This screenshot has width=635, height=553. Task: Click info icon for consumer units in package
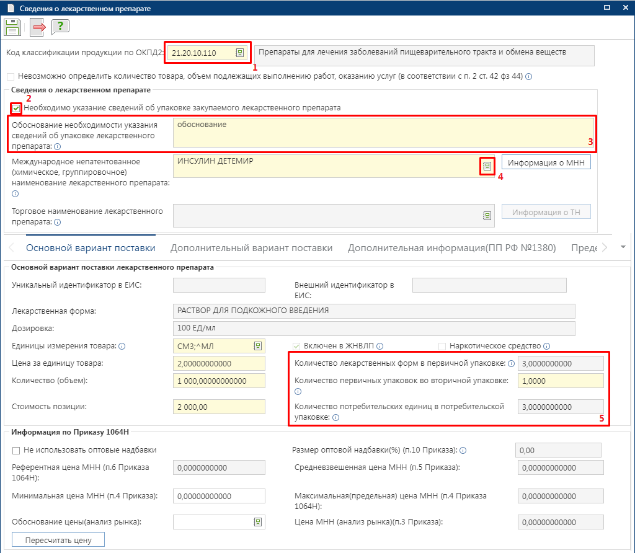[335, 417]
